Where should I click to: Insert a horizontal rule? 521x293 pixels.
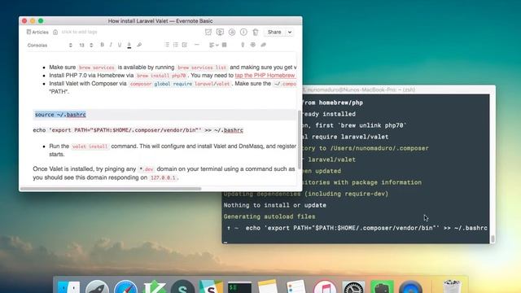pos(197,45)
